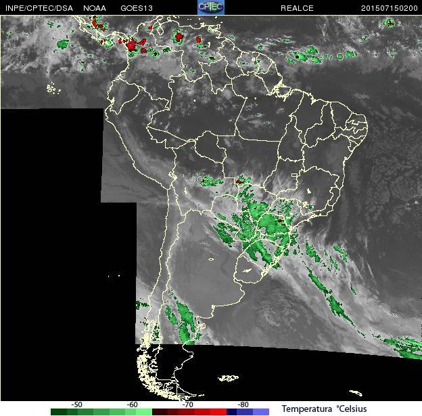
Task: Click the timestamp 201507150200
Action: [x=389, y=8]
